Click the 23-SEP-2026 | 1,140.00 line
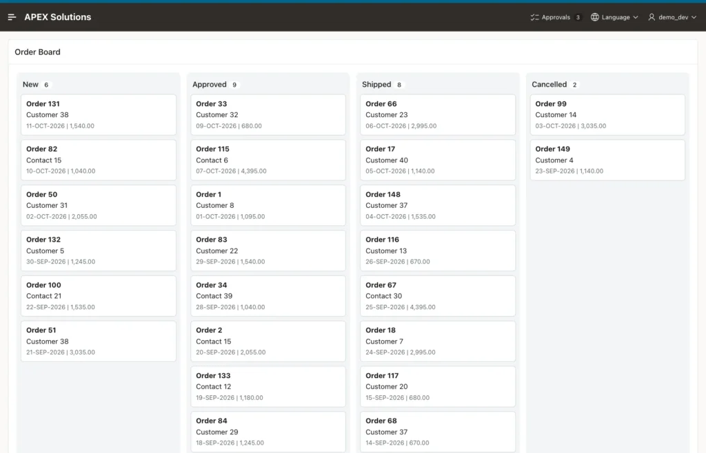This screenshot has height=453, width=706. [x=569, y=171]
